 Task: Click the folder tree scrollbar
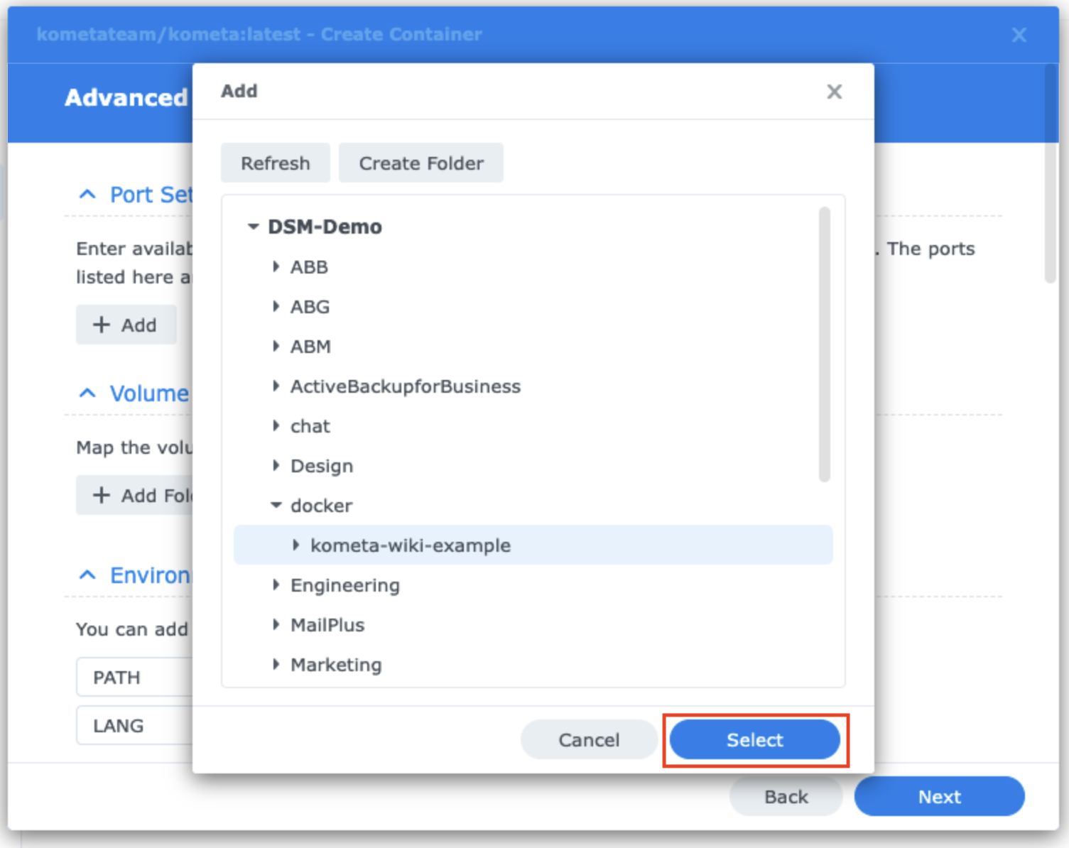(x=824, y=344)
